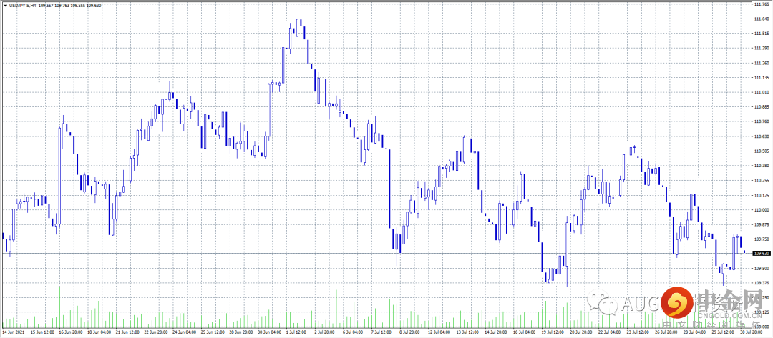Click the 14 Jun 2021 date label
Screen dimensions: 773x338
12,332
